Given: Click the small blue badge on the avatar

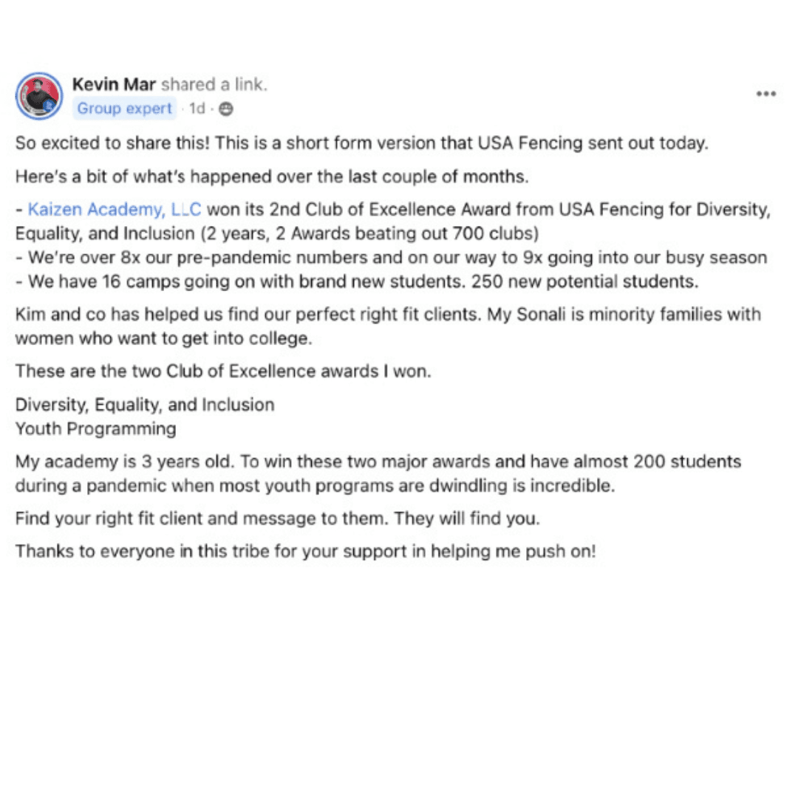Looking at the screenshot, I should coord(50,106).
